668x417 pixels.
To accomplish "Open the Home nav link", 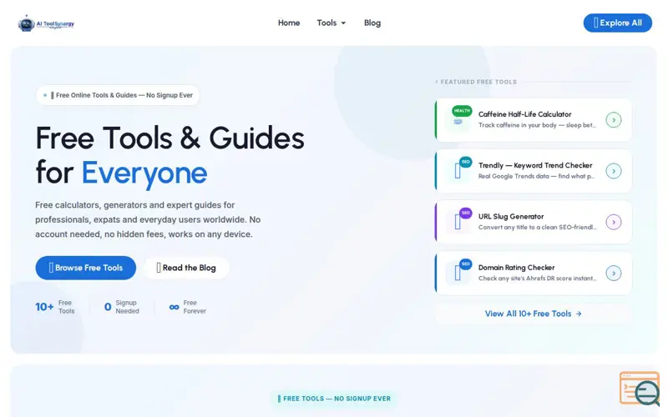I will coord(289,23).
